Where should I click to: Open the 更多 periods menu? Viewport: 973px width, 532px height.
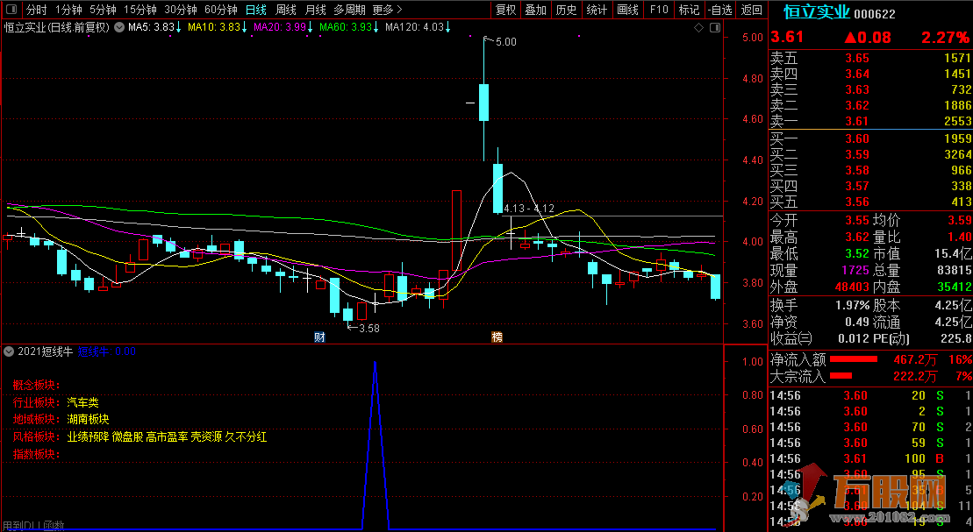pos(387,11)
